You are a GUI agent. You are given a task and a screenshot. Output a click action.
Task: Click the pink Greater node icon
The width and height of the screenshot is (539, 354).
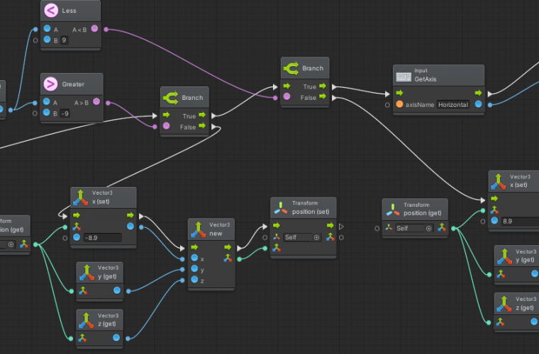51,84
